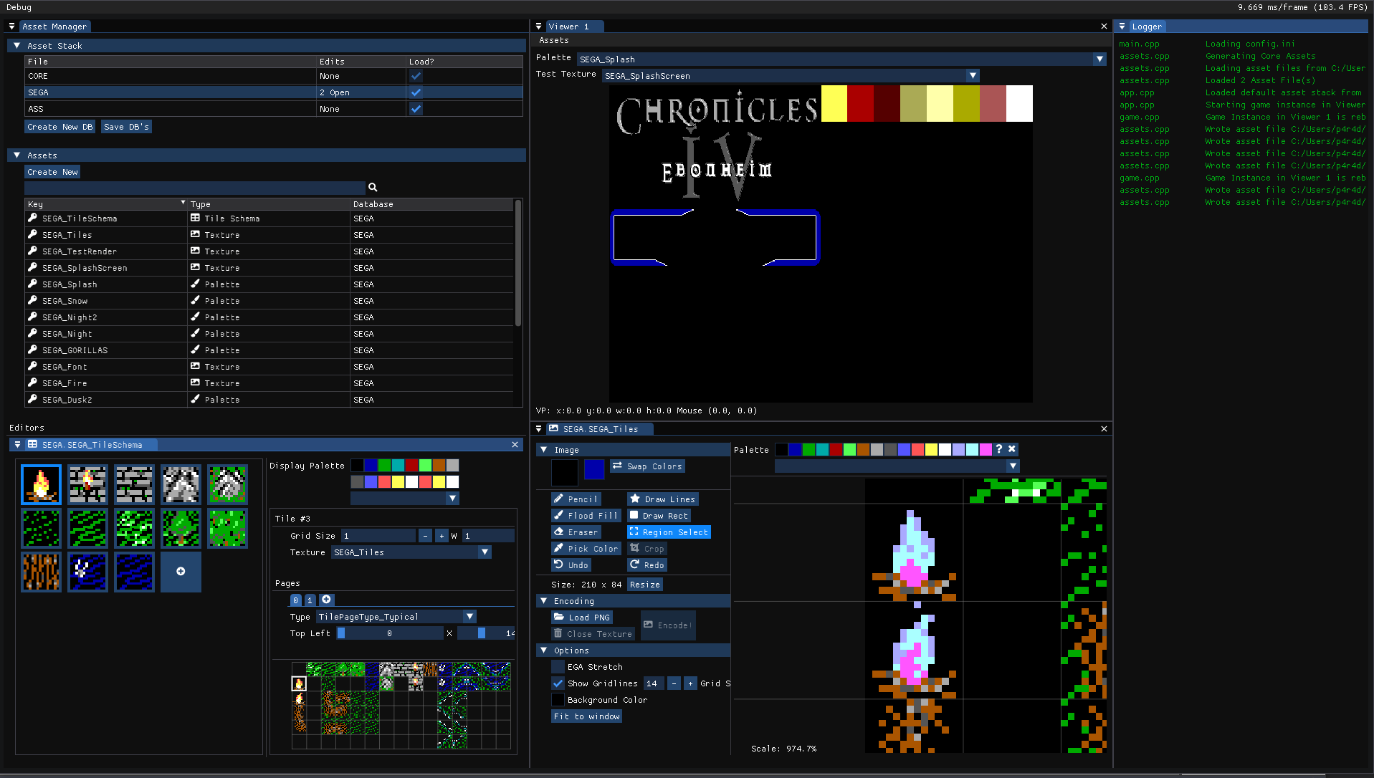Click the Background Color swatch
1374x778 pixels.
click(x=558, y=700)
